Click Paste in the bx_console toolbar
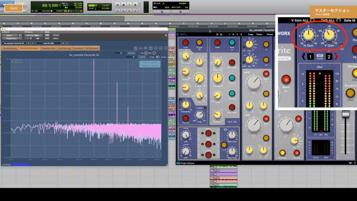 click(x=259, y=35)
